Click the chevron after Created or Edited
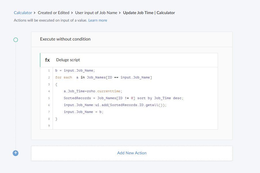Viewport: 260px width, 173px height. pos(72,13)
